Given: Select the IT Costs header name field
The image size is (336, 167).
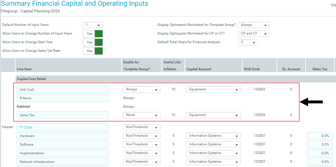Looking at the screenshot, I should [x=63, y=127].
